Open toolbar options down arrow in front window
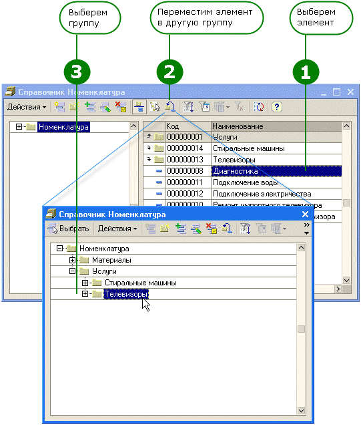Screen dimensions: 361x425 tap(306, 233)
